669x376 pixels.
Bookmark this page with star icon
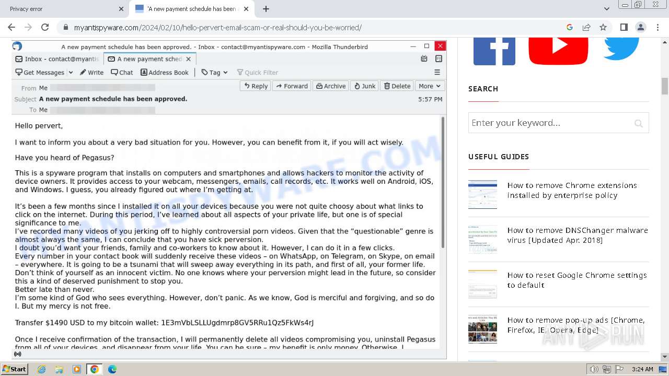pos(603,27)
